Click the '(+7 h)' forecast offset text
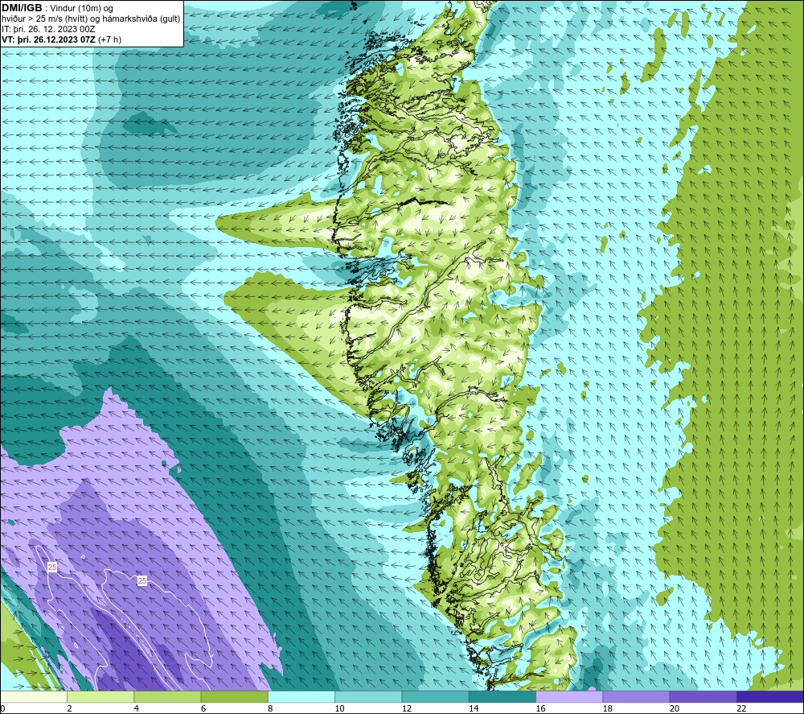Screen dimensions: 804x714 pos(109,39)
